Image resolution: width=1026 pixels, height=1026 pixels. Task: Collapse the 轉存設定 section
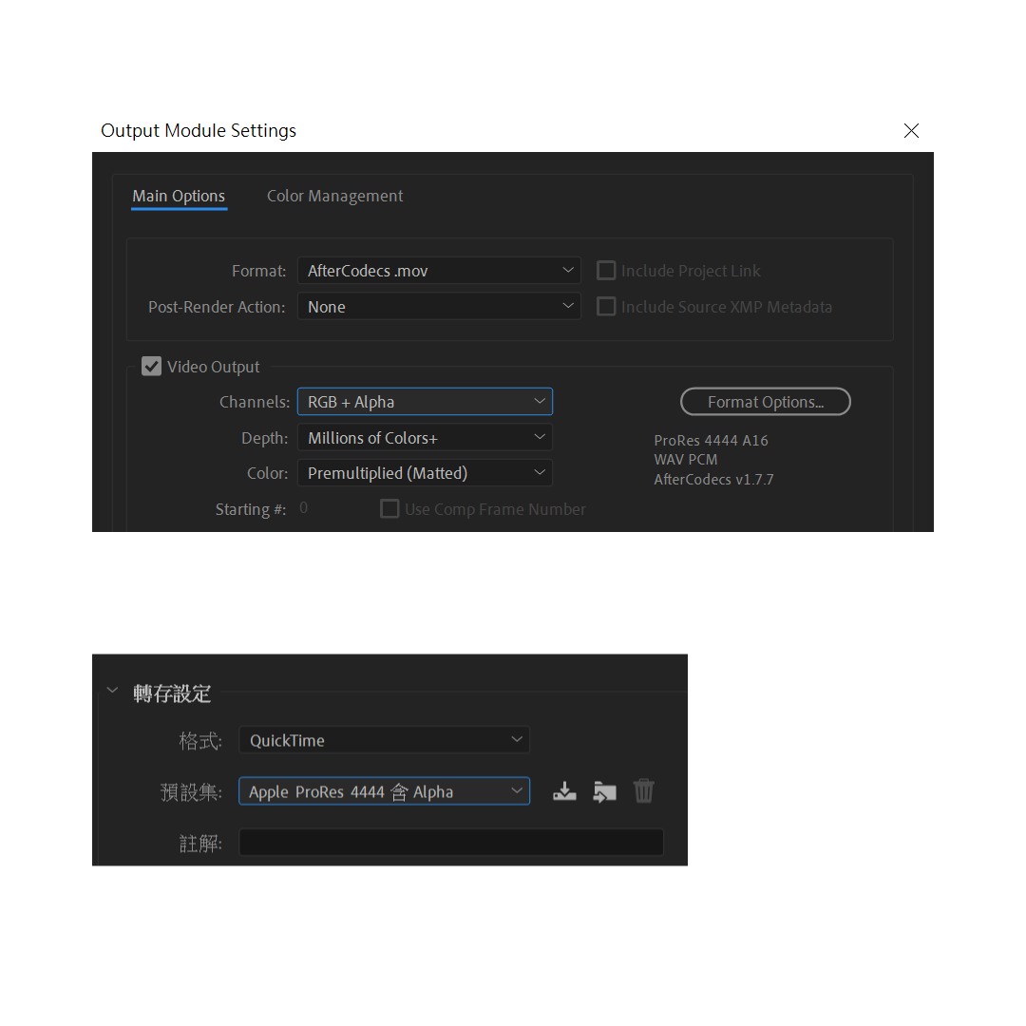[113, 692]
